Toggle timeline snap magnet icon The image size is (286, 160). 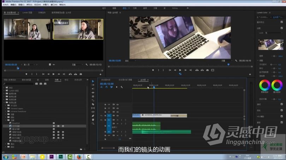(107, 87)
